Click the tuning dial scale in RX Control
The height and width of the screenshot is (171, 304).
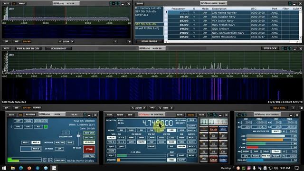[214, 122]
